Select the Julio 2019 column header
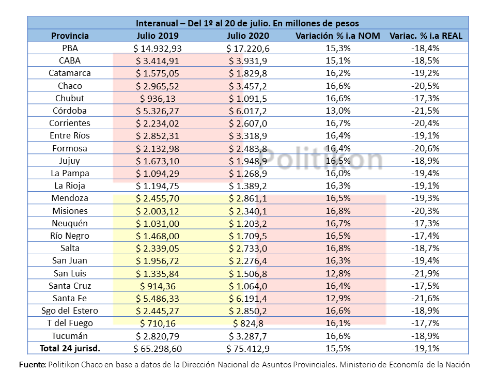This screenshot has width=496, height=372. [158, 36]
